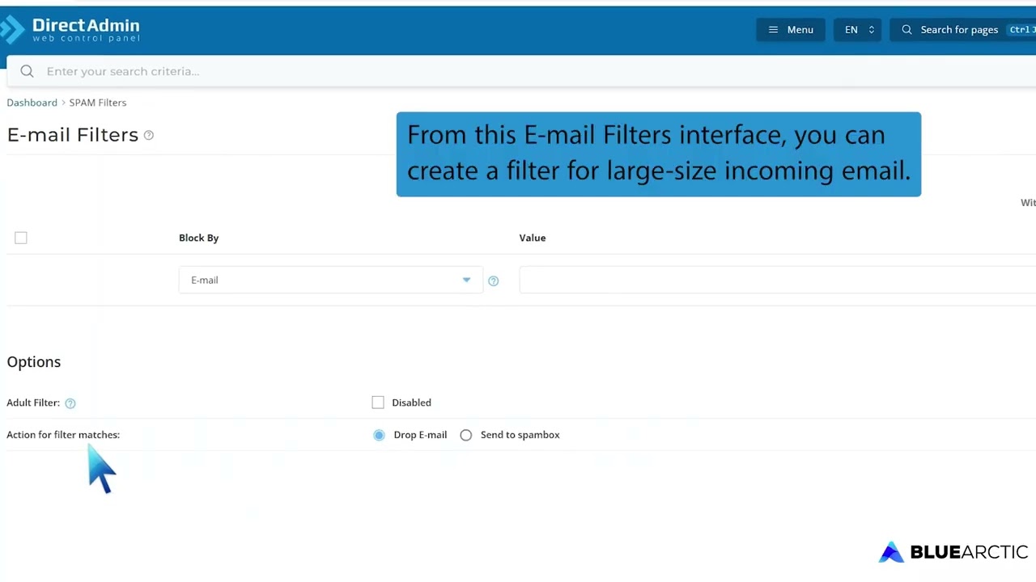Select the Send to spambox radio option
Viewport: 1036px width, 582px height.
click(x=466, y=435)
